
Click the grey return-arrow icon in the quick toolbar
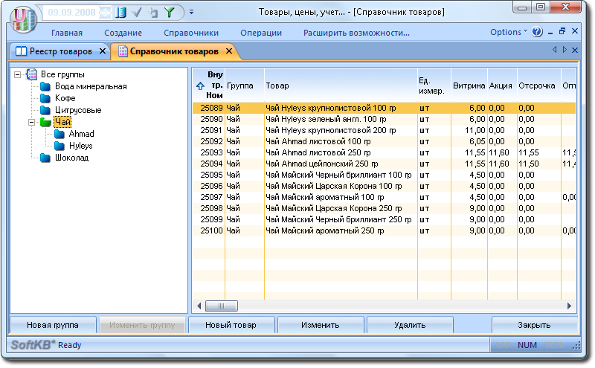click(x=153, y=13)
